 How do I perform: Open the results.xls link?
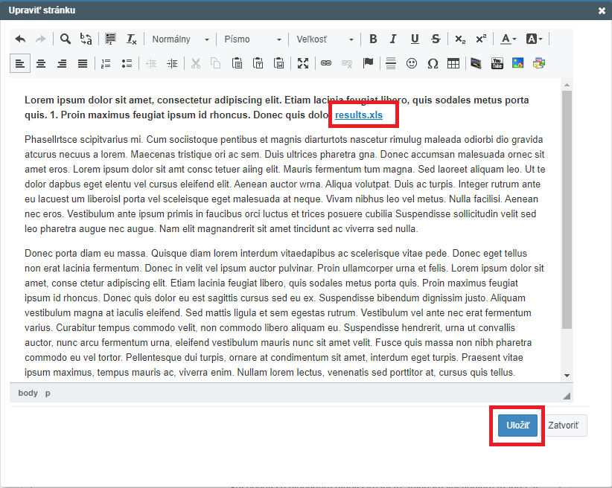(x=359, y=115)
